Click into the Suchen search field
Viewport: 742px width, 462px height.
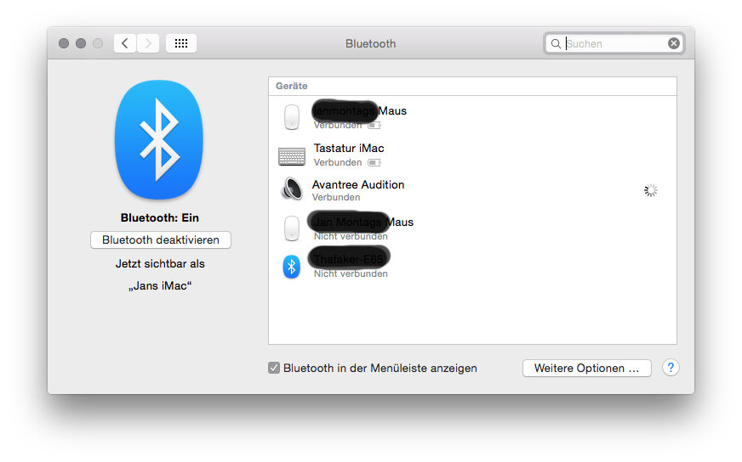point(614,43)
